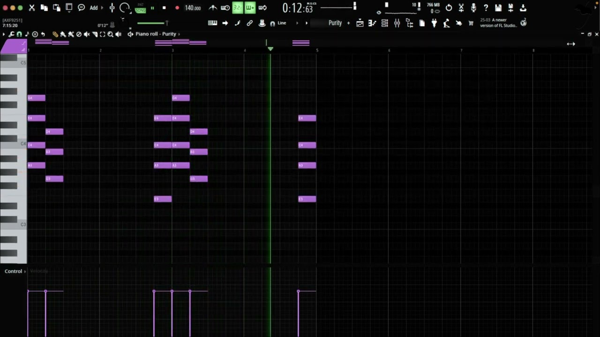
Task: Select the zoom magnifier tool
Action: click(x=111, y=34)
